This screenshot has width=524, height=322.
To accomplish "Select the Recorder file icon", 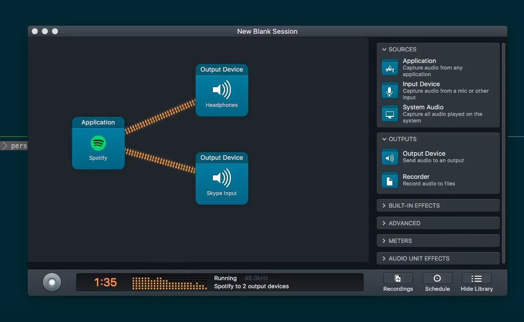I will 390,180.
